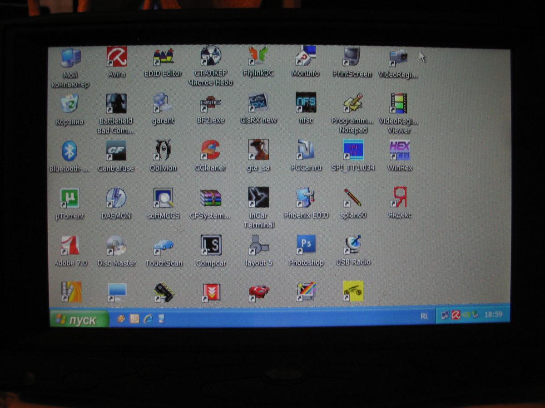The width and height of the screenshot is (545, 408).
Task: Select the Мой компьютер icon
Action: 70,58
